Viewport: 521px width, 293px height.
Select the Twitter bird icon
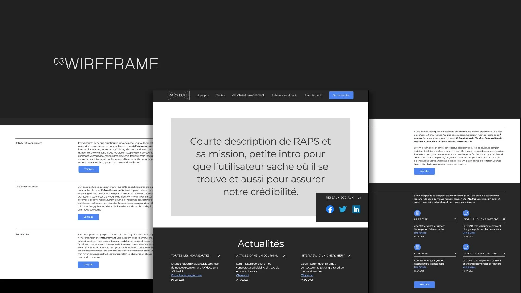coord(343,209)
